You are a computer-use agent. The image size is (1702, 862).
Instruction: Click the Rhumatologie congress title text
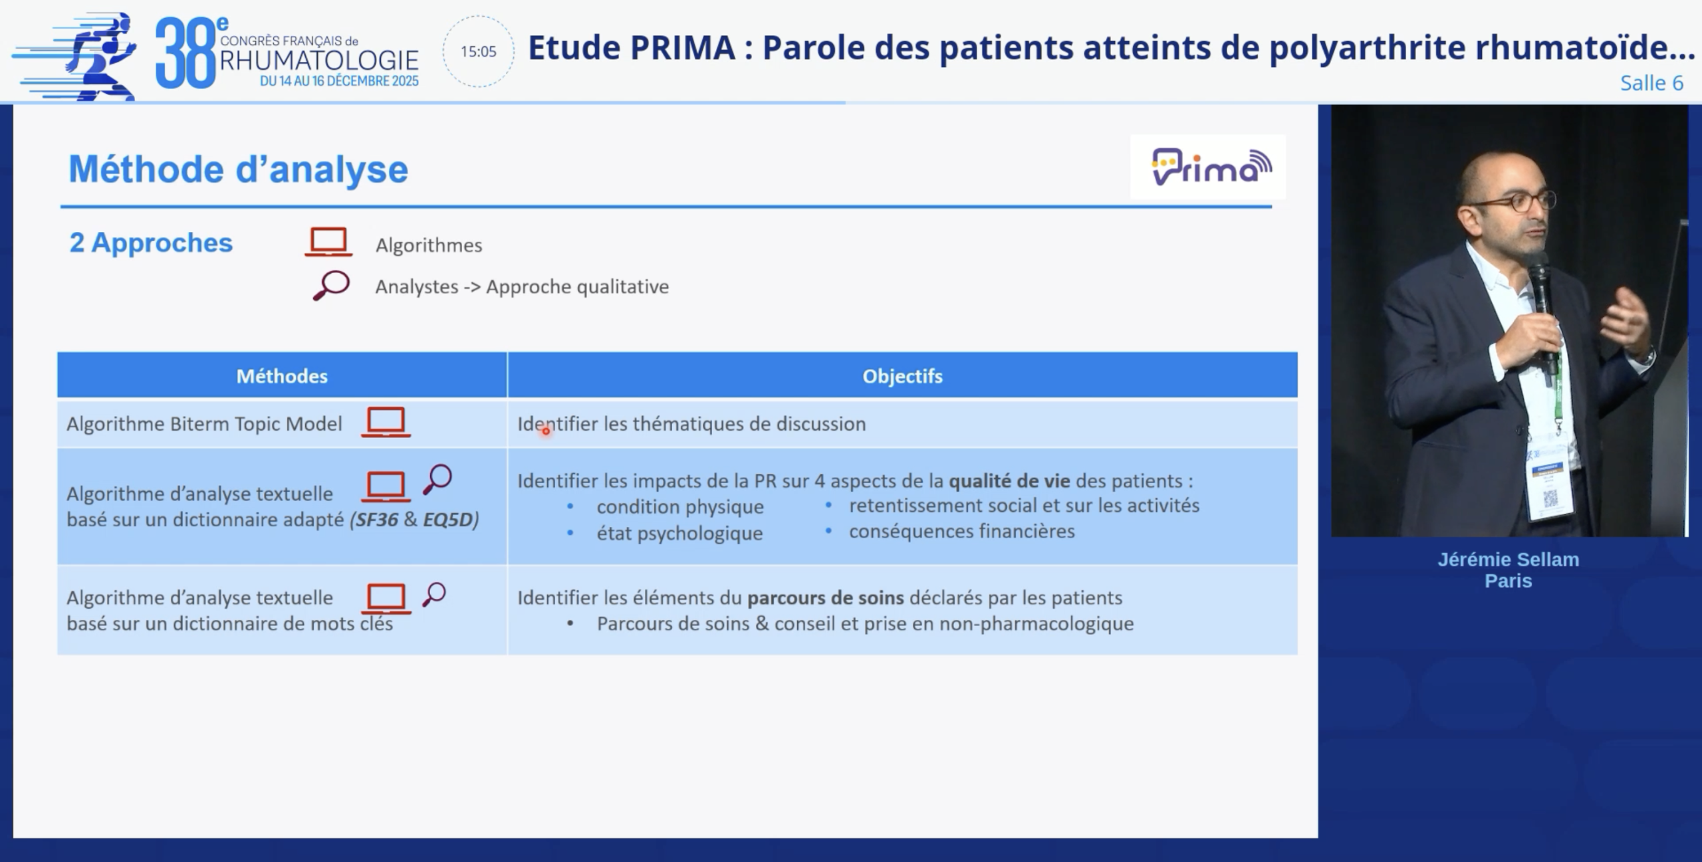319,61
